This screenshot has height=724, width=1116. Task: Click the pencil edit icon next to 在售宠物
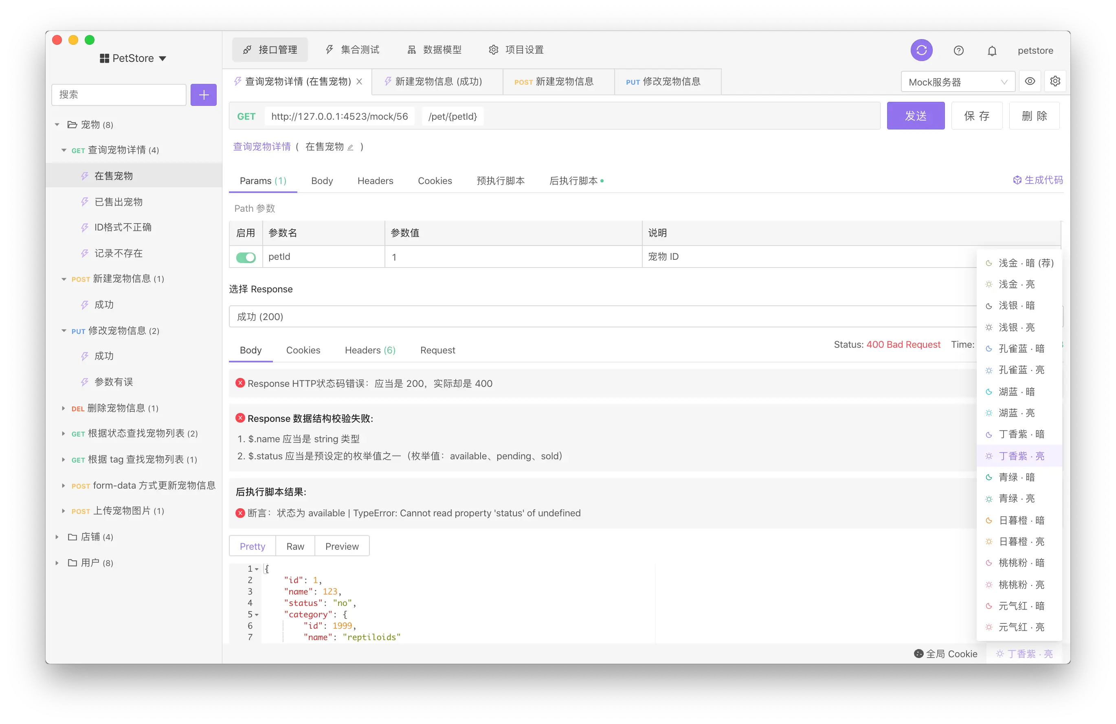point(351,147)
